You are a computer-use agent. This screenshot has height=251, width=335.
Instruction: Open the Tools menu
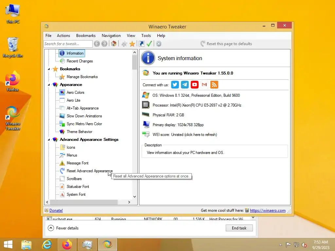coord(146,36)
